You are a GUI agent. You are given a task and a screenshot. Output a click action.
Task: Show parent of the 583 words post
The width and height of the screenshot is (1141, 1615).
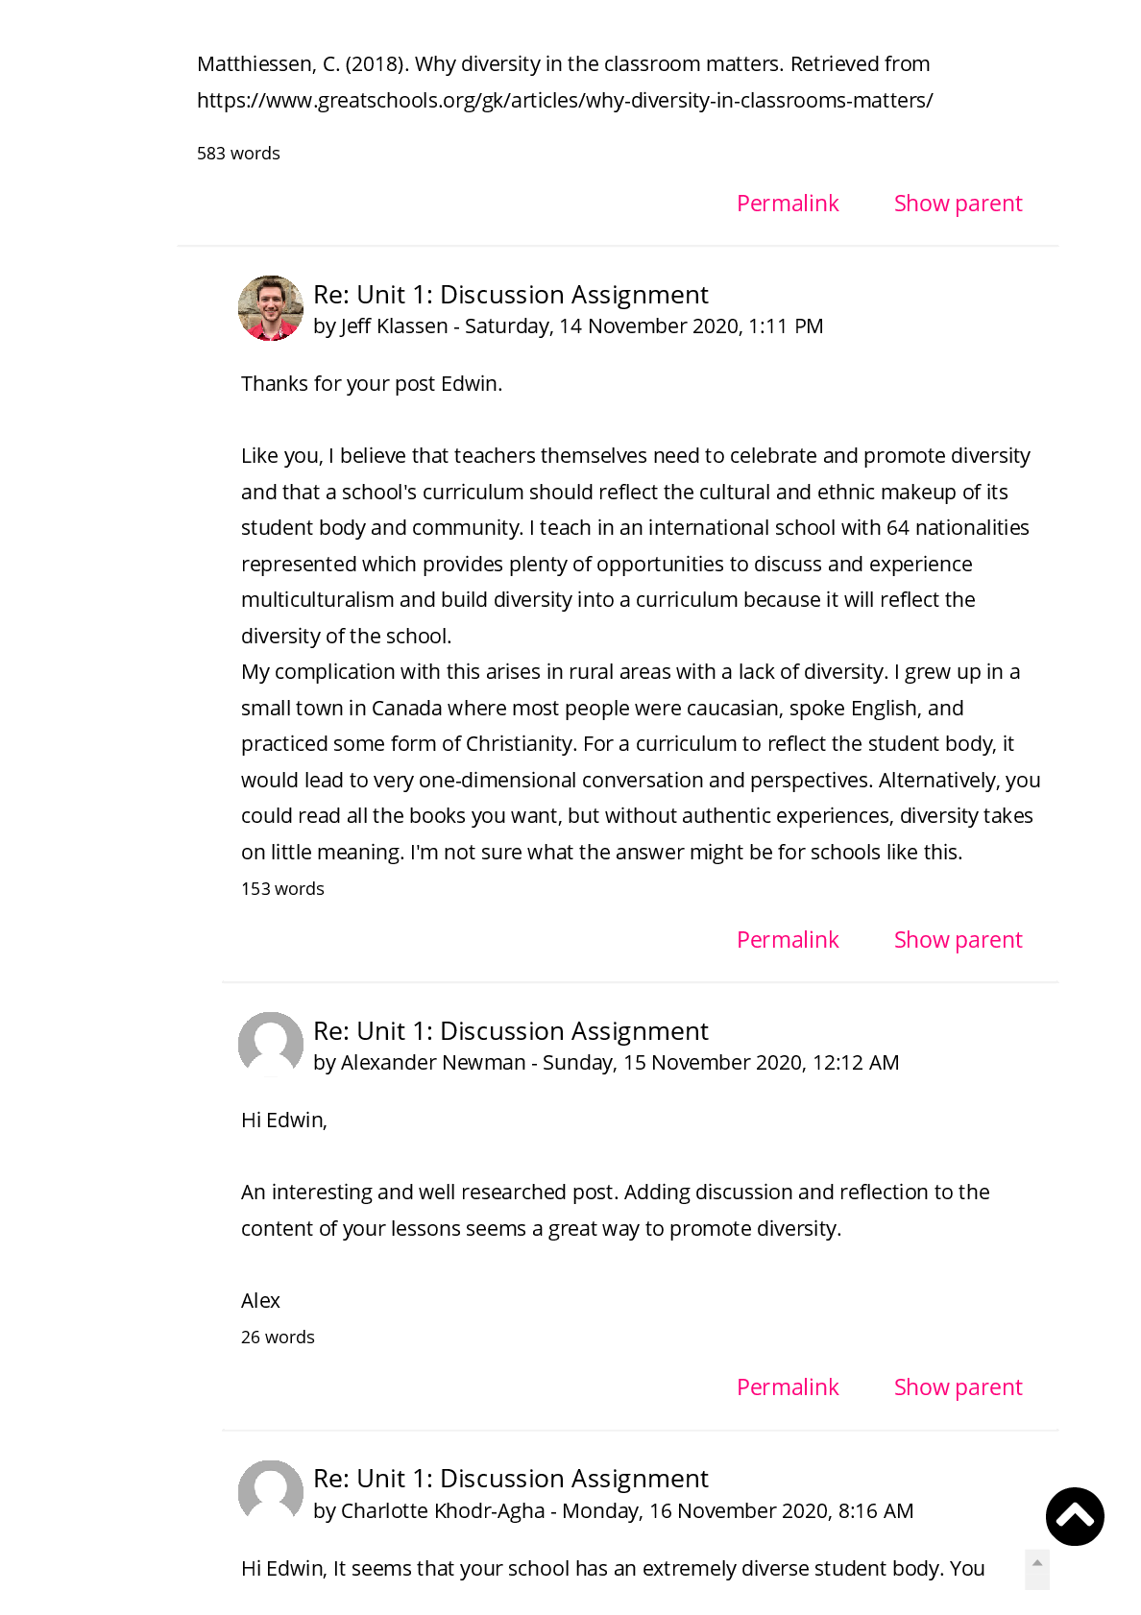point(958,204)
